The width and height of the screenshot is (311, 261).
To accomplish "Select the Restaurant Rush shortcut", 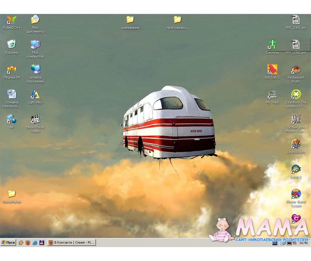I will 296,70.
